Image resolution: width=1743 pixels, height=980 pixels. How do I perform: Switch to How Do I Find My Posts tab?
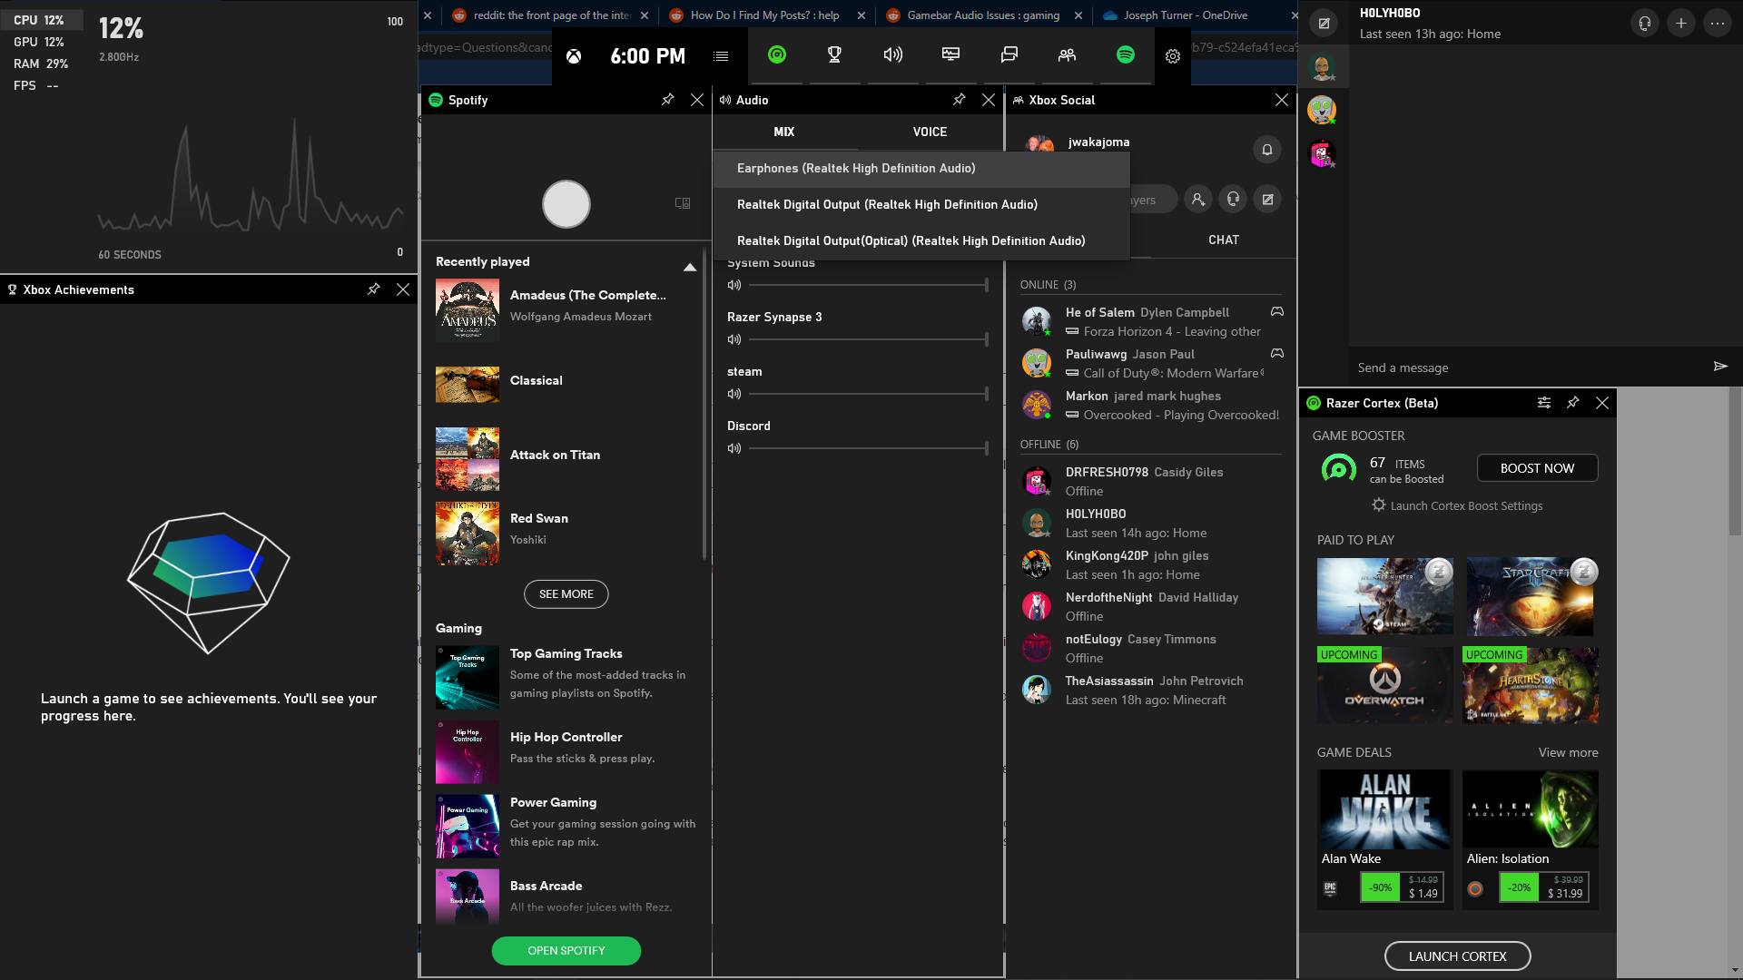tap(765, 15)
